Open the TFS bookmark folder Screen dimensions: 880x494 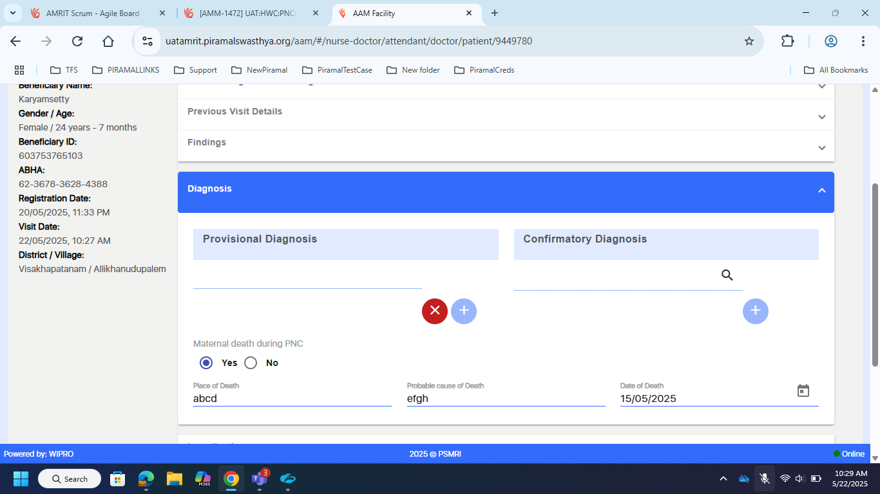pos(64,70)
